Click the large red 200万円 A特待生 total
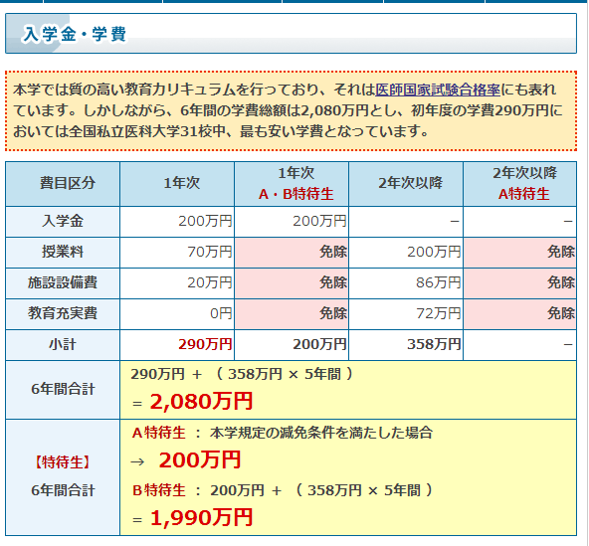The width and height of the screenshot is (589, 546). pos(199,460)
